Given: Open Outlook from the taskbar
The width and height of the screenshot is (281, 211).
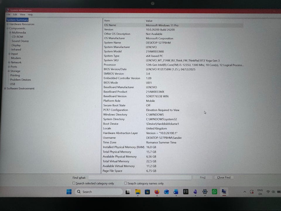Looking at the screenshot, I should 166,192.
